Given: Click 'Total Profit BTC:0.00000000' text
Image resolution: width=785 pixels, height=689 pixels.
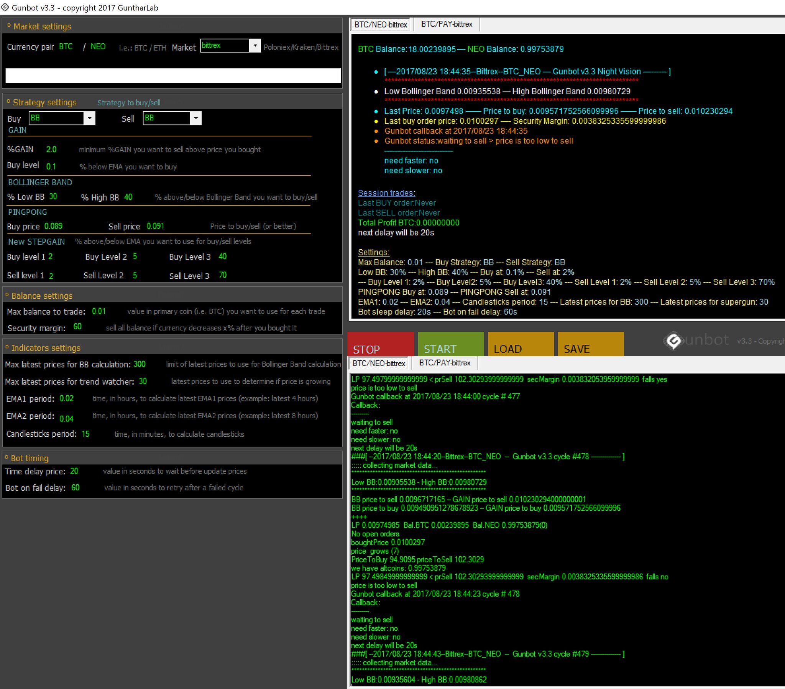Looking at the screenshot, I should (x=408, y=223).
